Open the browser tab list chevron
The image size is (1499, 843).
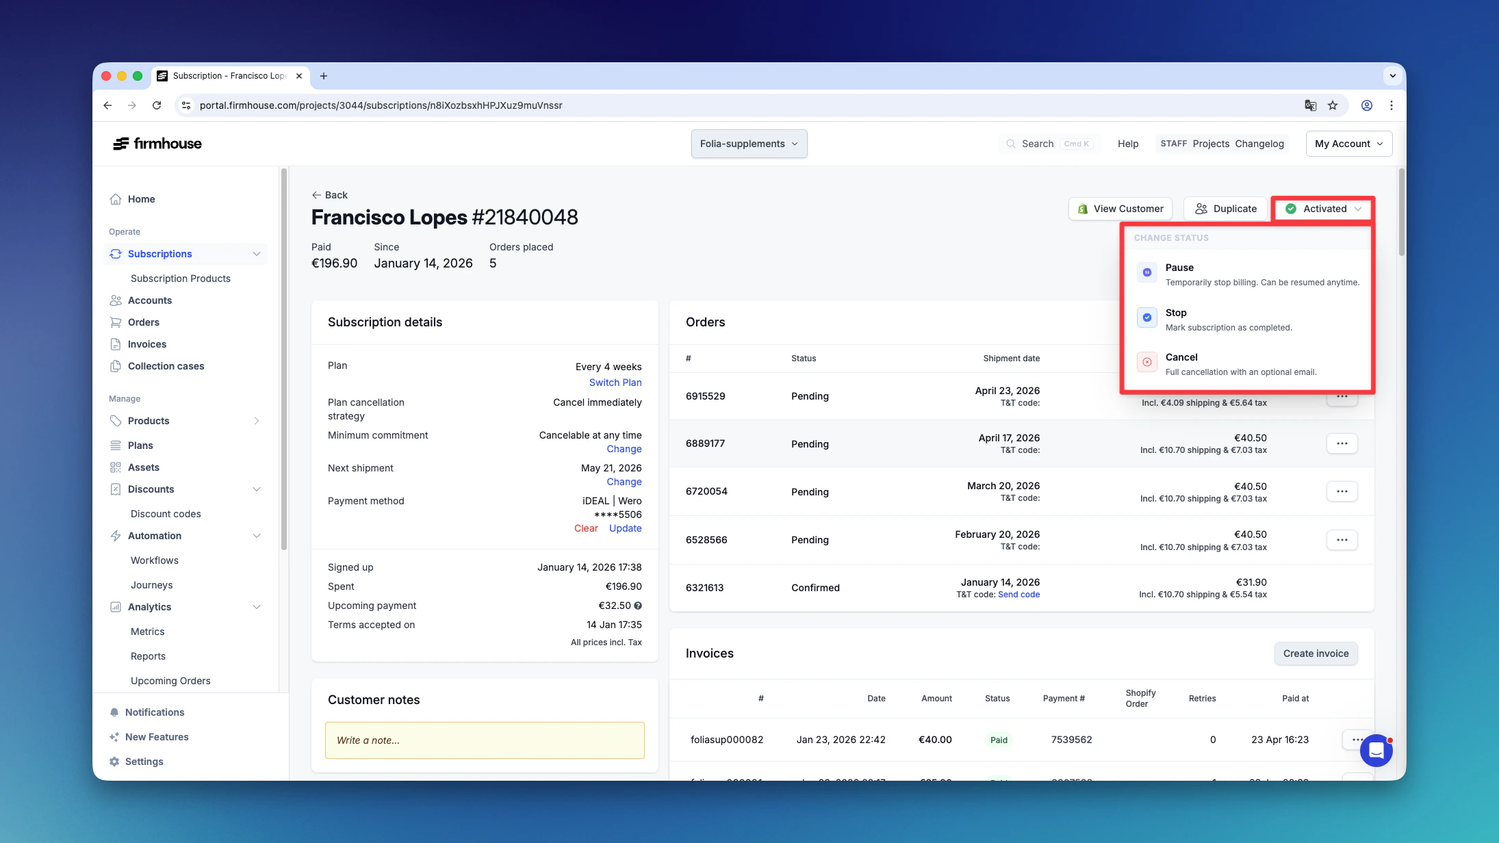[1392, 76]
